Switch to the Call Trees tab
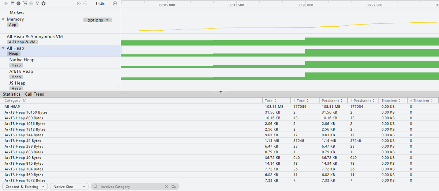The image size is (439, 191). tap(34, 94)
